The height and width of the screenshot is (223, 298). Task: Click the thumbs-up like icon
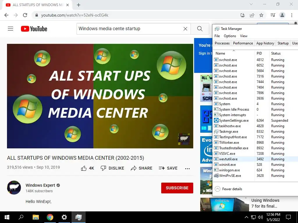click(84, 168)
